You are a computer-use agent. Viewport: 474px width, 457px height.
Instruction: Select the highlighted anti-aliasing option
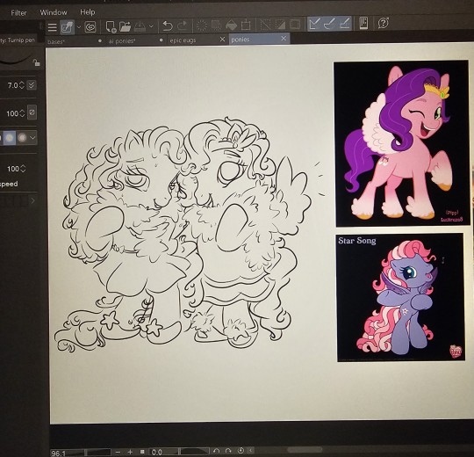pyautogui.click(x=10, y=138)
